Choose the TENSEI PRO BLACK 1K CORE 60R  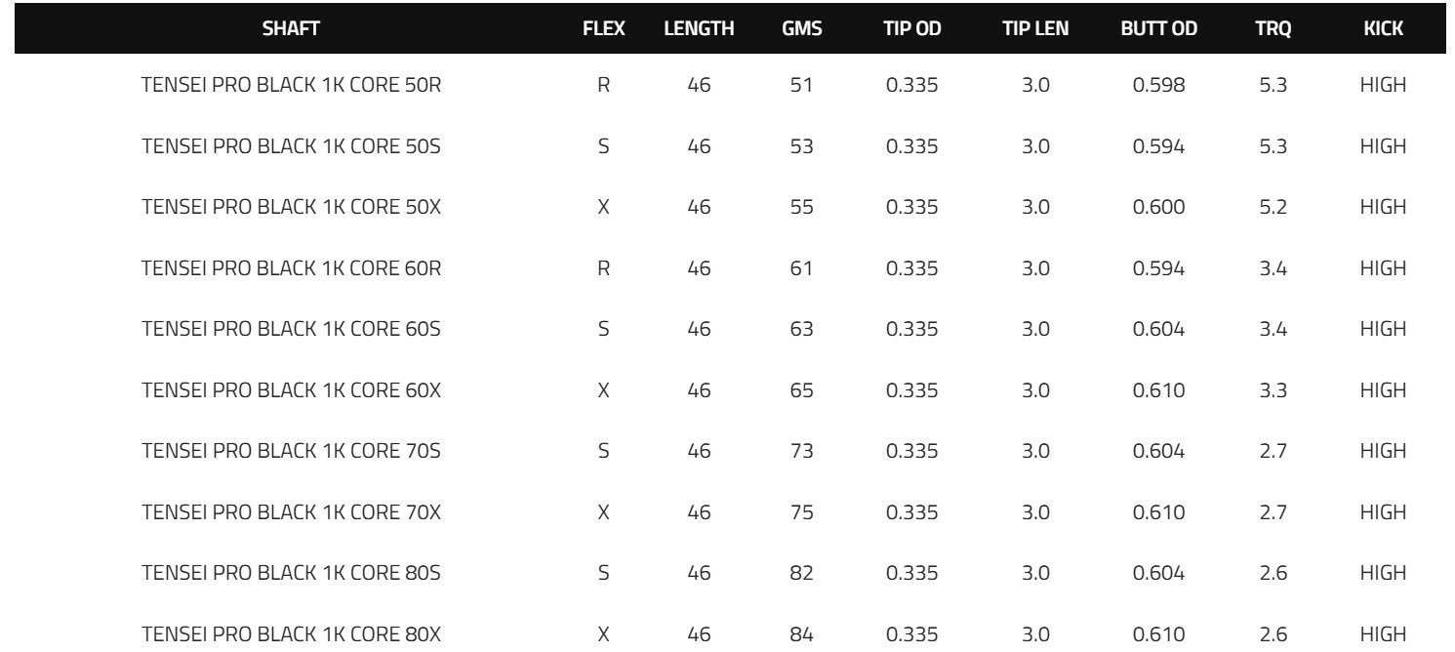point(291,268)
